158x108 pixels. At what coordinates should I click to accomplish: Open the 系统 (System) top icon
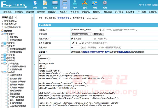coord(35,4)
